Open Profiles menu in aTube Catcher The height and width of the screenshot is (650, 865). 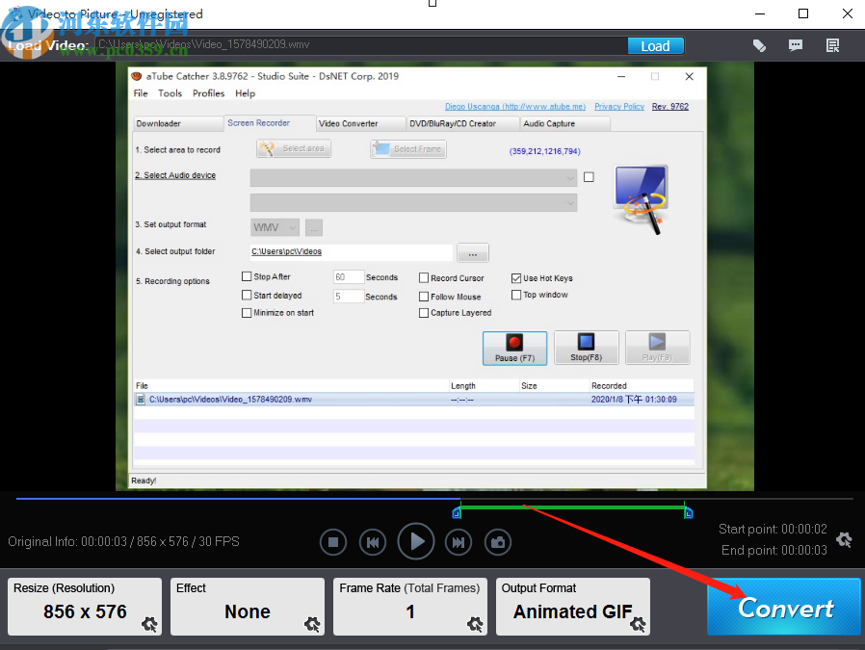pyautogui.click(x=208, y=93)
